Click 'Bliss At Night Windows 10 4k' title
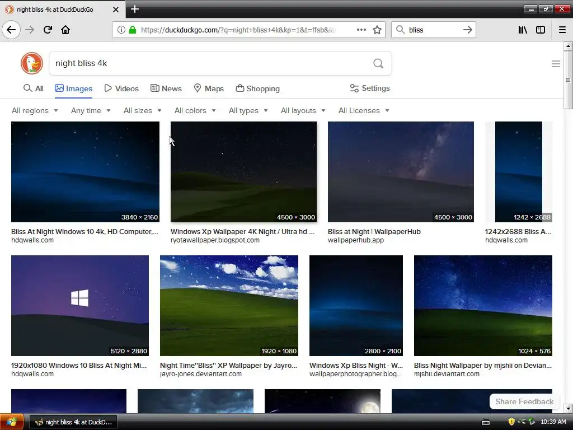 [85, 231]
